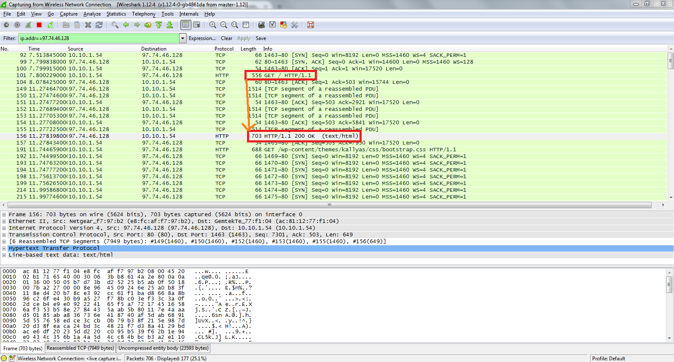Open the Internals menu
The height and width of the screenshot is (362, 674).
[x=189, y=14]
